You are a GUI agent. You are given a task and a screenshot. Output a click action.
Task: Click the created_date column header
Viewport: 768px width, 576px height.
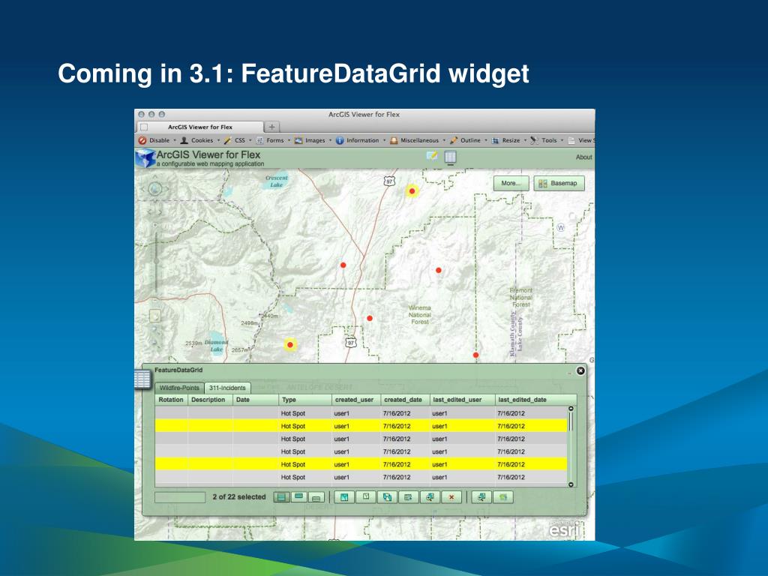pyautogui.click(x=405, y=400)
